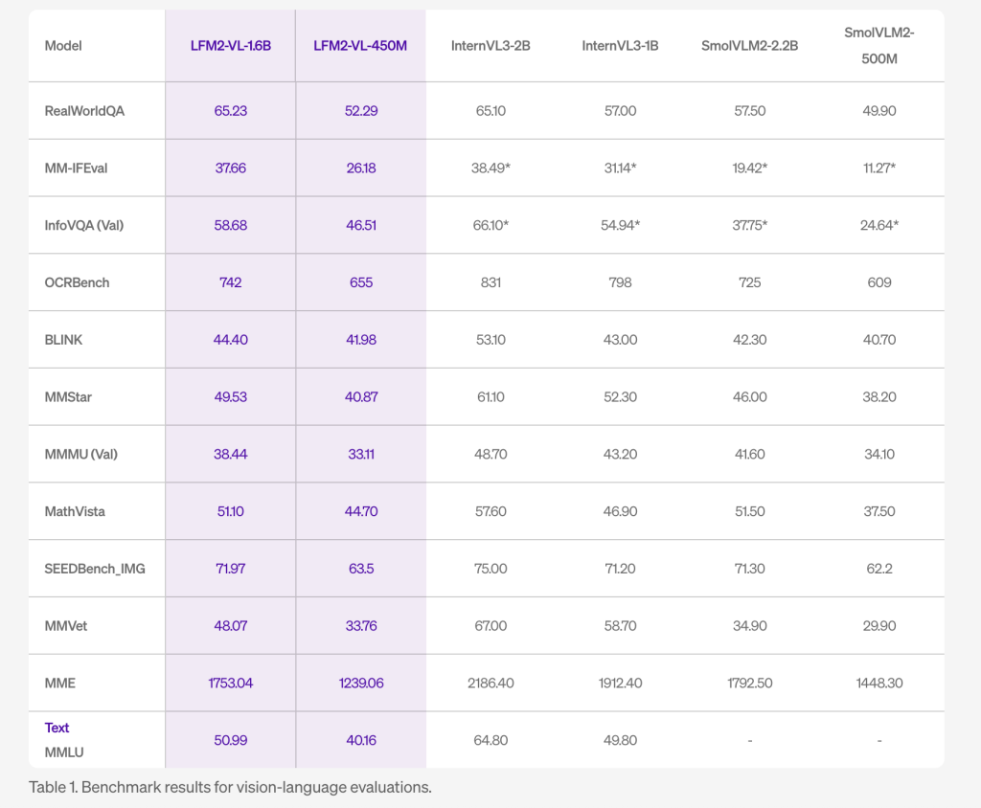The height and width of the screenshot is (808, 981).
Task: Click the 67.00 MMVet value
Action: (x=490, y=626)
